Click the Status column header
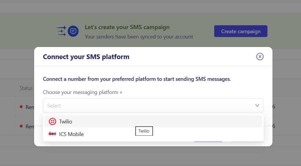This screenshot has width=301, height=166. pyautogui.click(x=26, y=88)
